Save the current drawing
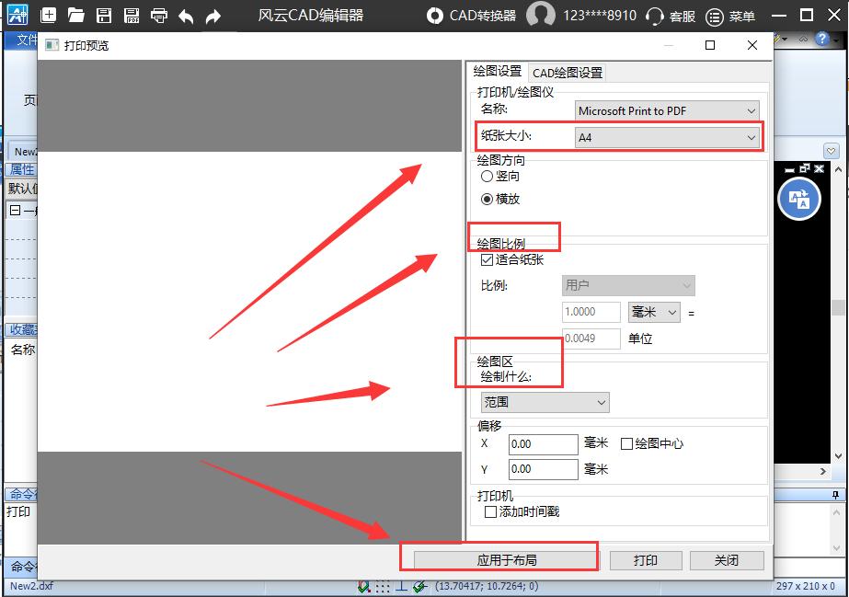The width and height of the screenshot is (849, 597). [x=103, y=15]
